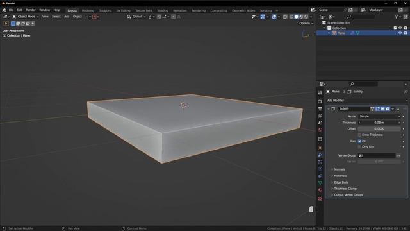This screenshot has height=231, width=410.
Task: Switch to Rendered viewport shading
Action: [x=306, y=17]
